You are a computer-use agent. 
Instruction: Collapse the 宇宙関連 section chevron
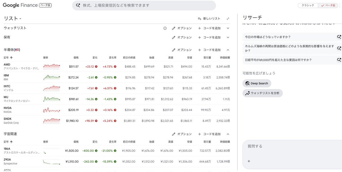(x=228, y=134)
